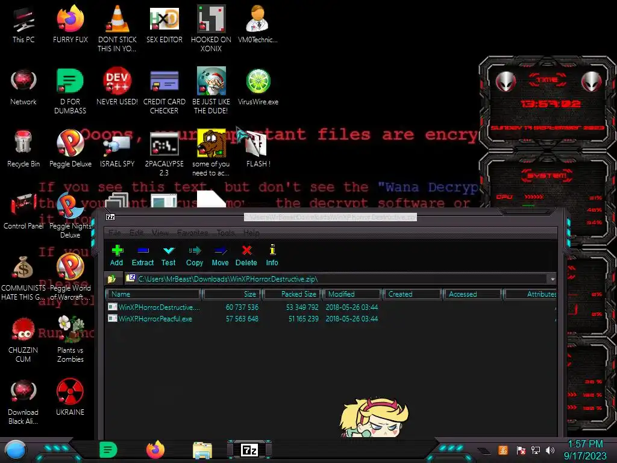Sort the list by Accessed column
The height and width of the screenshot is (463, 617).
point(472,294)
